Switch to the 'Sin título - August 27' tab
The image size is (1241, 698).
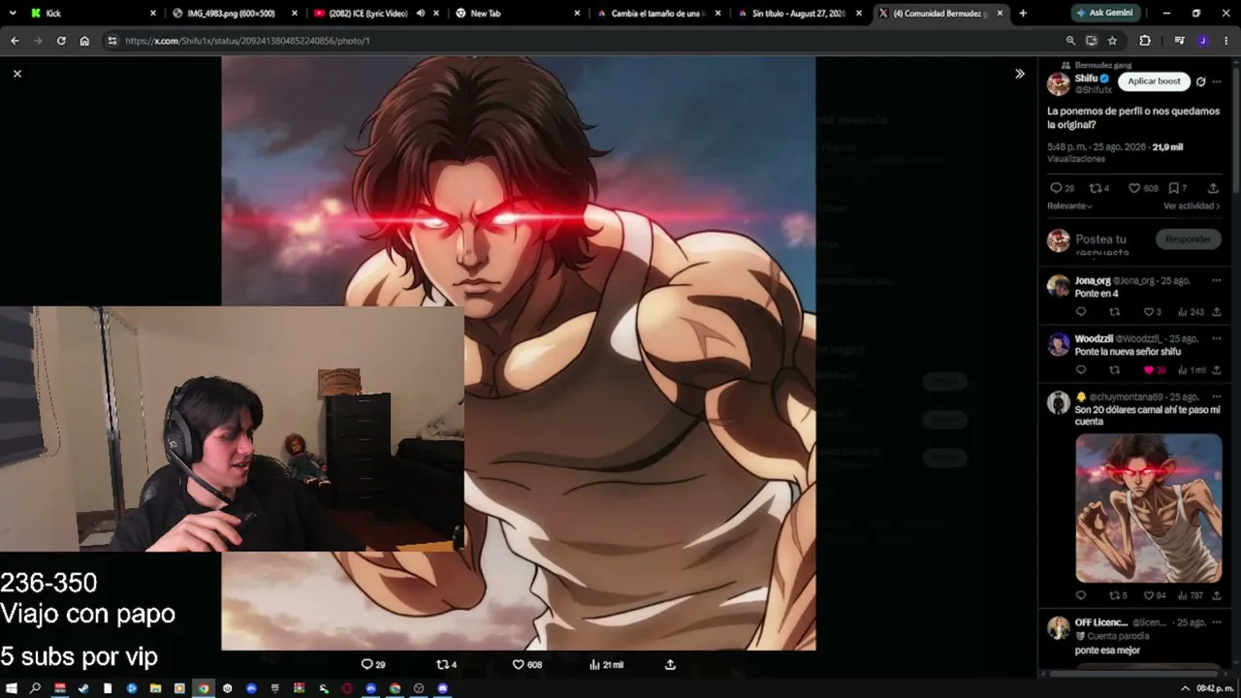801,14
